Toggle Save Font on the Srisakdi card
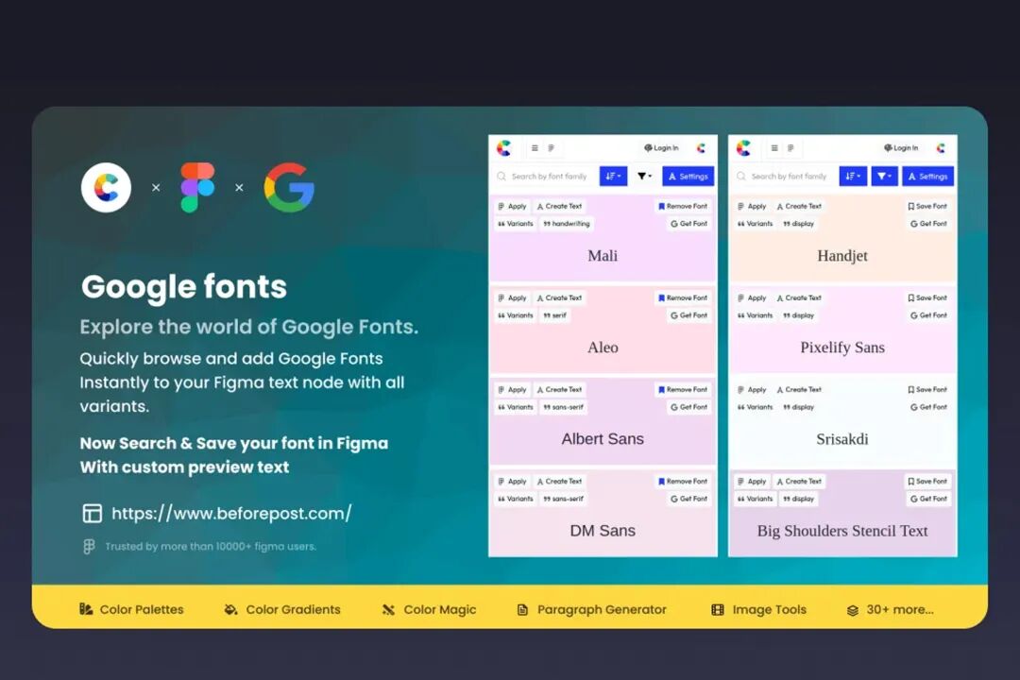The width and height of the screenshot is (1020, 680). click(x=927, y=390)
